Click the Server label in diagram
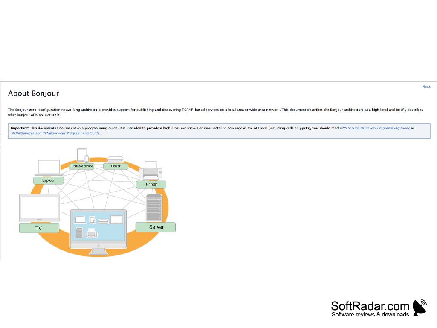 [156, 227]
